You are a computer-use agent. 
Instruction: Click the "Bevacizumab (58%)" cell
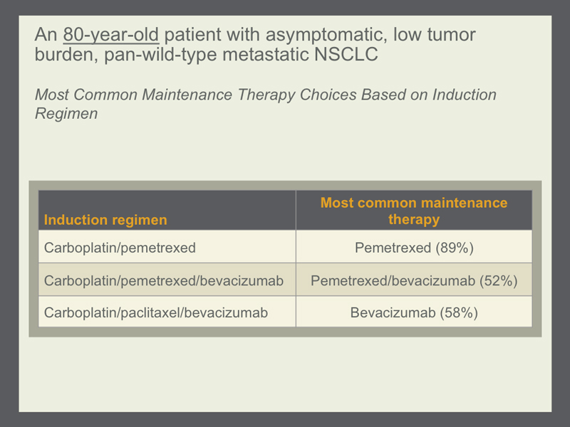[414, 312]
